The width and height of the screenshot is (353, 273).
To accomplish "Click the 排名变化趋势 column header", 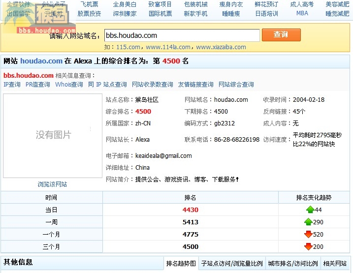I will tap(314, 197).
